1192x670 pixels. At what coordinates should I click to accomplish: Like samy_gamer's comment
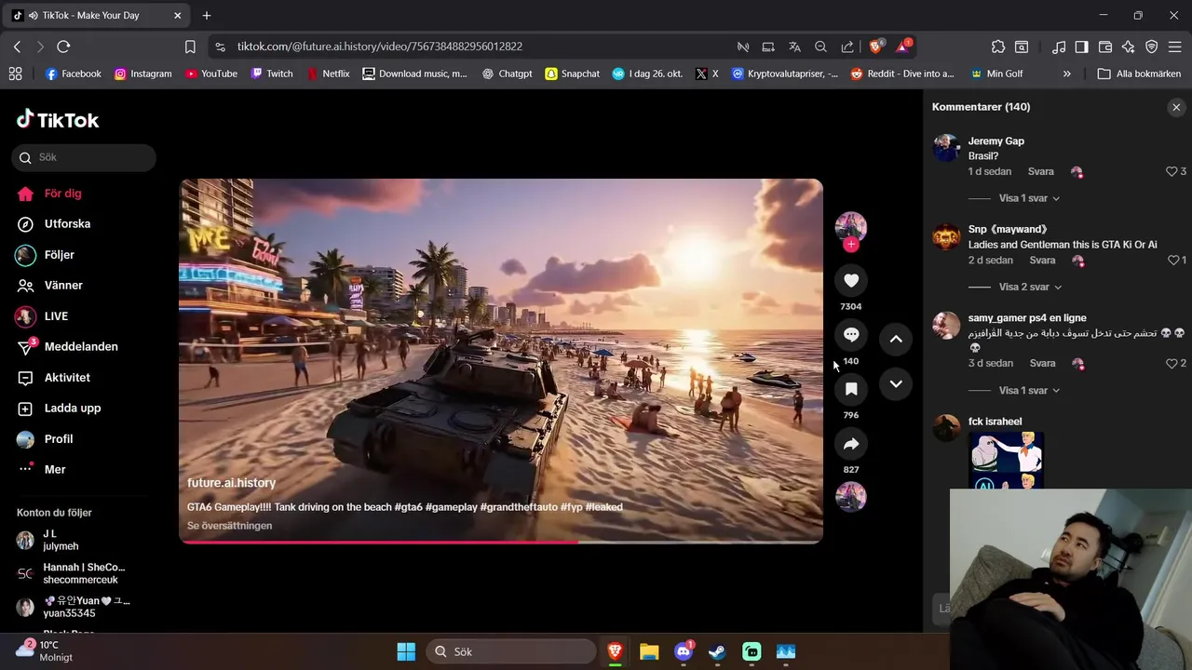tap(1172, 364)
